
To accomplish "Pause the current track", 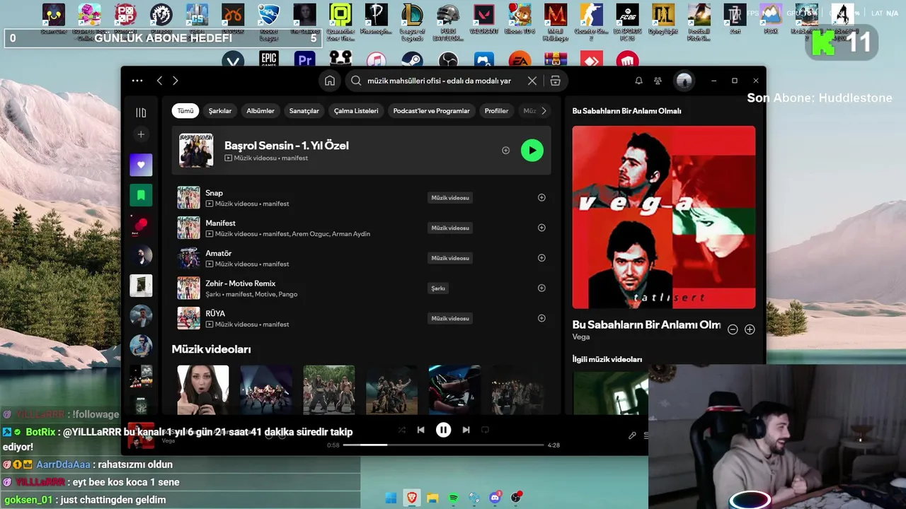I will point(443,429).
